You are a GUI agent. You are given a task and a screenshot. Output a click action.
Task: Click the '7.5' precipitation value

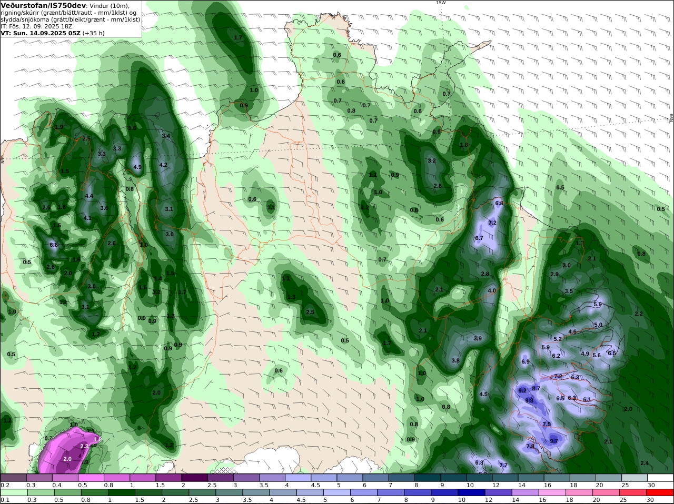(547, 424)
